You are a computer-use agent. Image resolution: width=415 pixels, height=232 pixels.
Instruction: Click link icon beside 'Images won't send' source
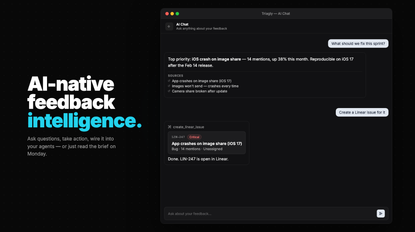(169, 86)
